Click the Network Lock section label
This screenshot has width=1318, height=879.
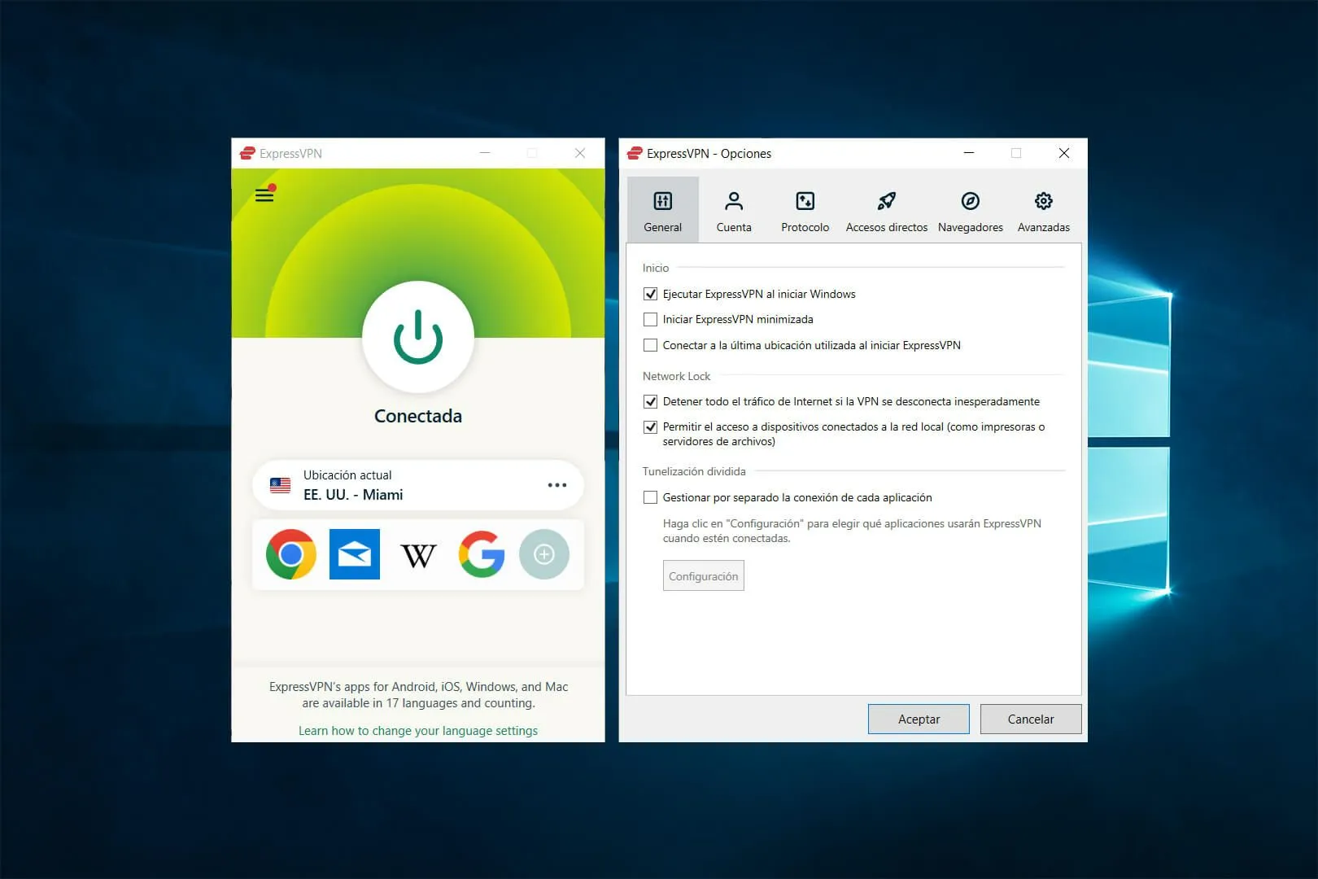(x=676, y=376)
